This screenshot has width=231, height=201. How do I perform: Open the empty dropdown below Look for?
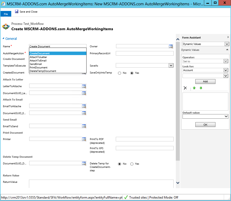pos(226,76)
